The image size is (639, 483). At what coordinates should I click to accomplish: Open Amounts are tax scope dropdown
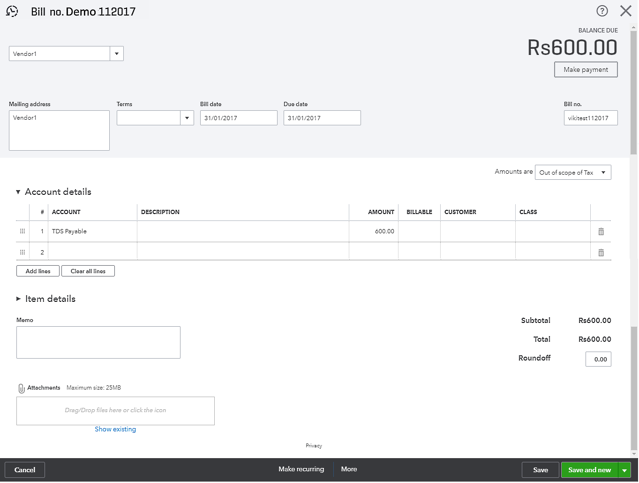(x=573, y=172)
